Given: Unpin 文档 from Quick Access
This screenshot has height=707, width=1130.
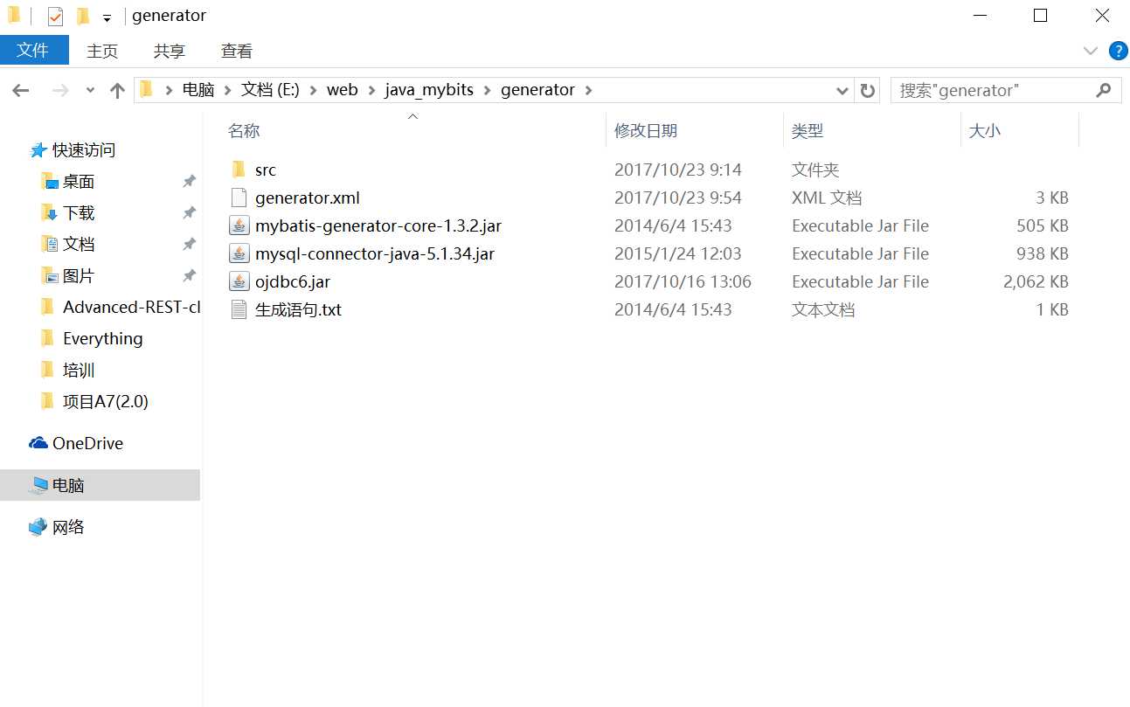Looking at the screenshot, I should tap(189, 245).
